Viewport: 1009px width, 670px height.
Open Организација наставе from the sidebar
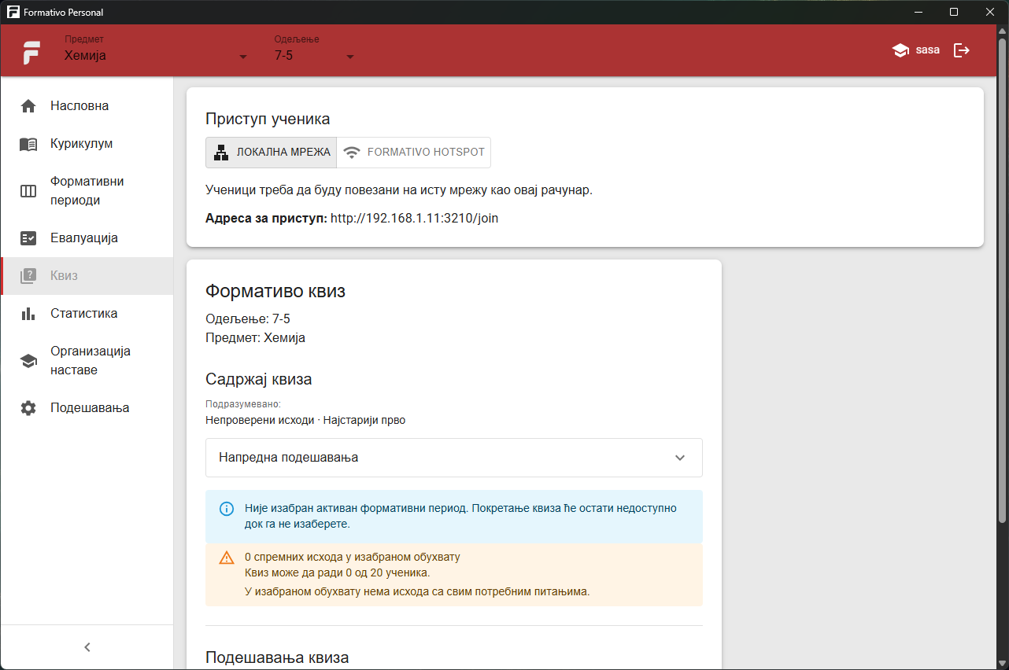coord(87,361)
